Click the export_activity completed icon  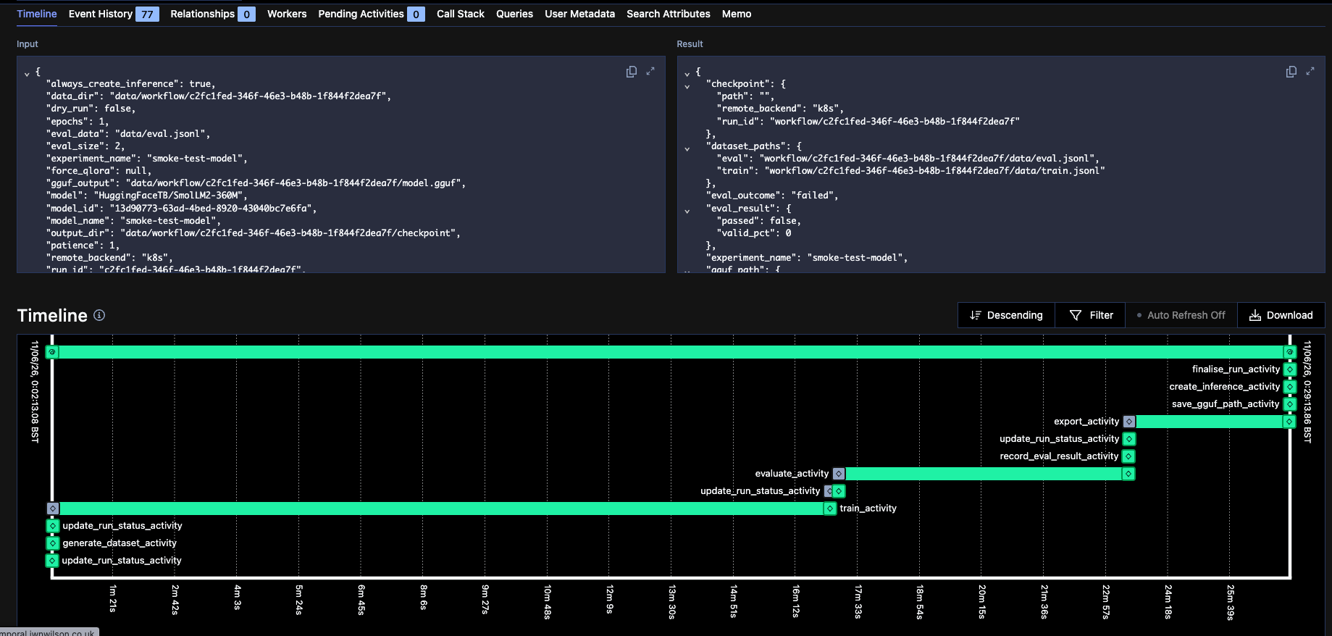[x=1289, y=422]
